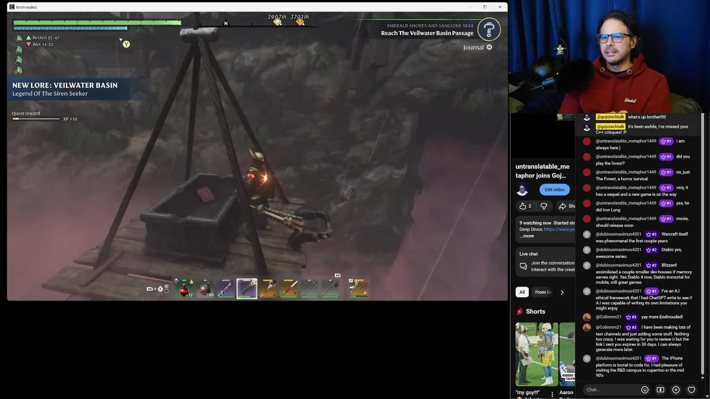Screen dimensions: 710x399
Task: Click the #3 member badge beside "yay more Enshrouded!"
Action: (x=631, y=317)
